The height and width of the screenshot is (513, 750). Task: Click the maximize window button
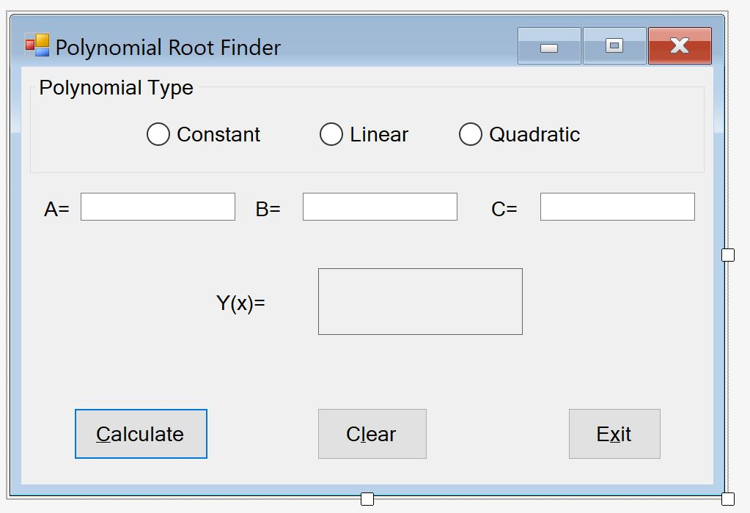coord(614,45)
